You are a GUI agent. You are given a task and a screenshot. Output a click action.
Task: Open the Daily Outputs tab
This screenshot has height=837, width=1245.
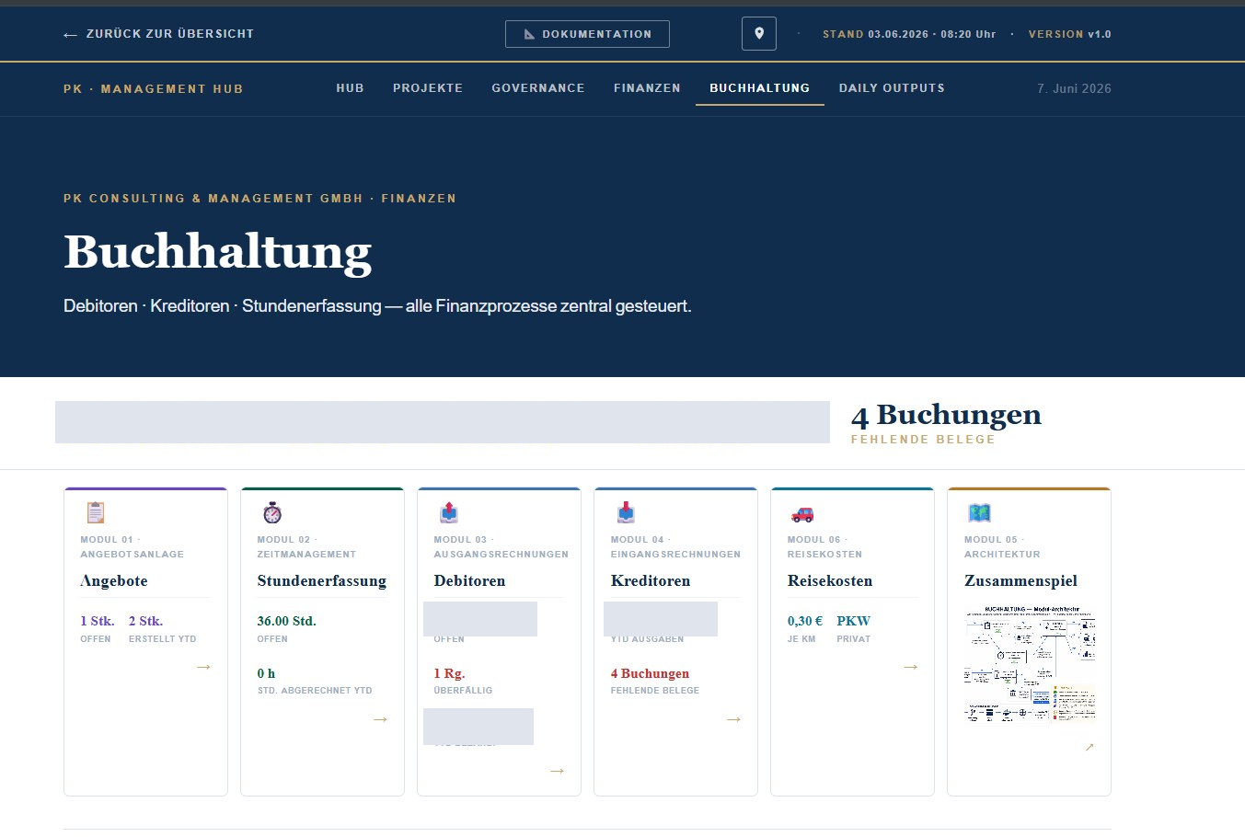click(x=892, y=88)
